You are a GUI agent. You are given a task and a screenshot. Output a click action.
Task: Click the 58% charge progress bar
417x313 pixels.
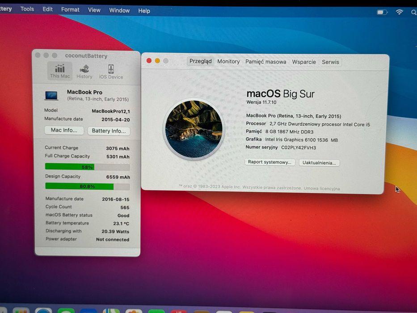87,167
